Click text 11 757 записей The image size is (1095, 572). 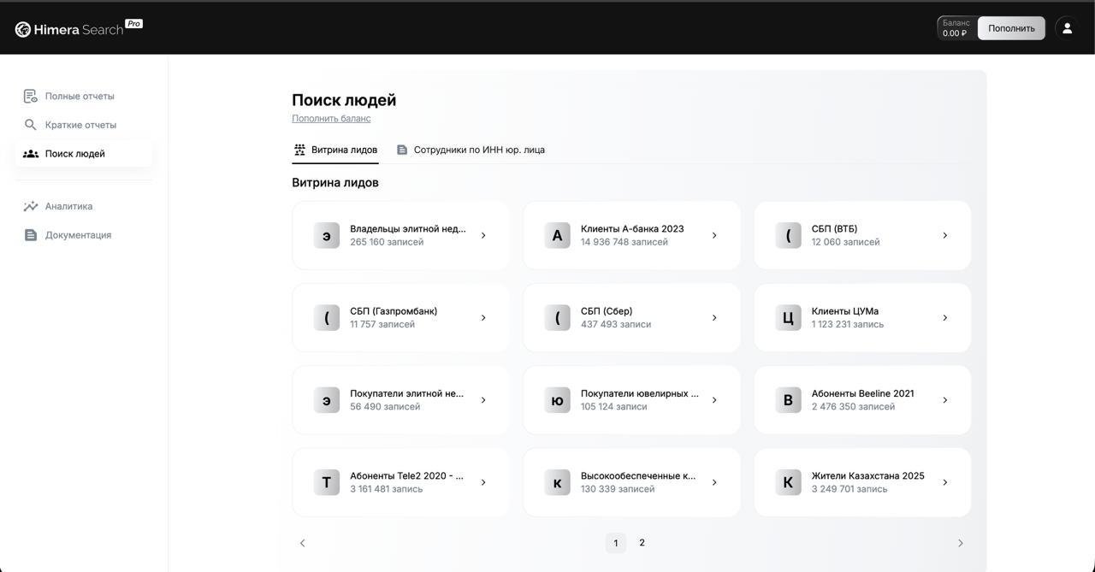click(382, 324)
